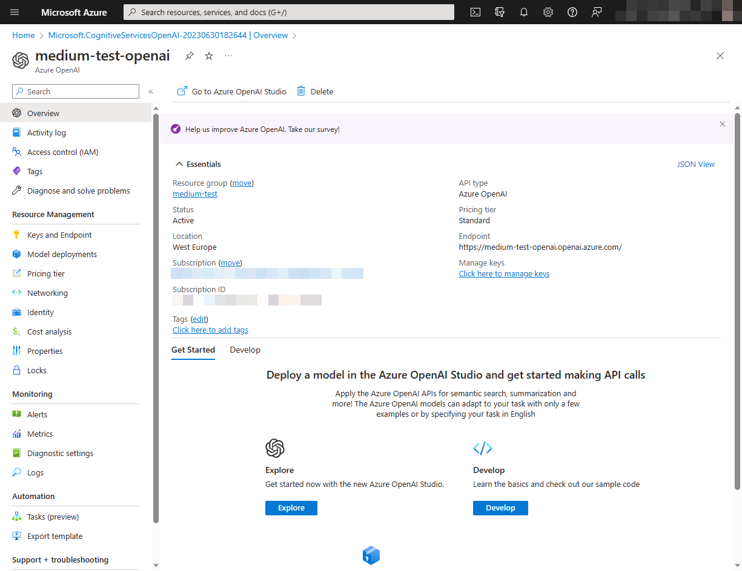This screenshot has width=742, height=571.
Task: Pin medium-test-openai to dashboard
Action: pyautogui.click(x=190, y=56)
